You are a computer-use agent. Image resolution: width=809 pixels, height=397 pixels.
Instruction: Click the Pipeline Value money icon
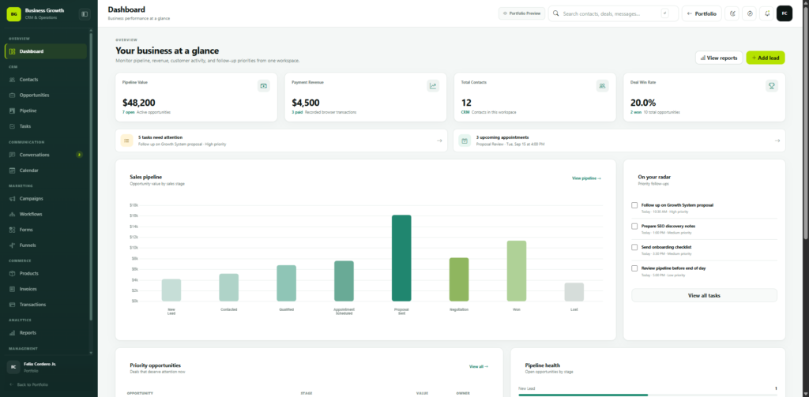(264, 86)
